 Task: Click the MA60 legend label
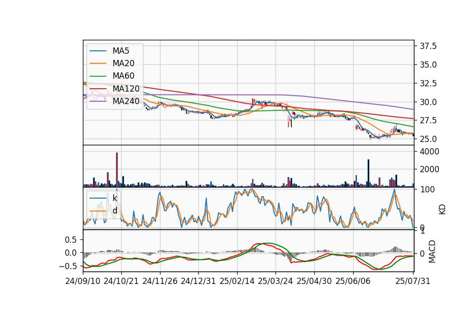pyautogui.click(x=123, y=76)
